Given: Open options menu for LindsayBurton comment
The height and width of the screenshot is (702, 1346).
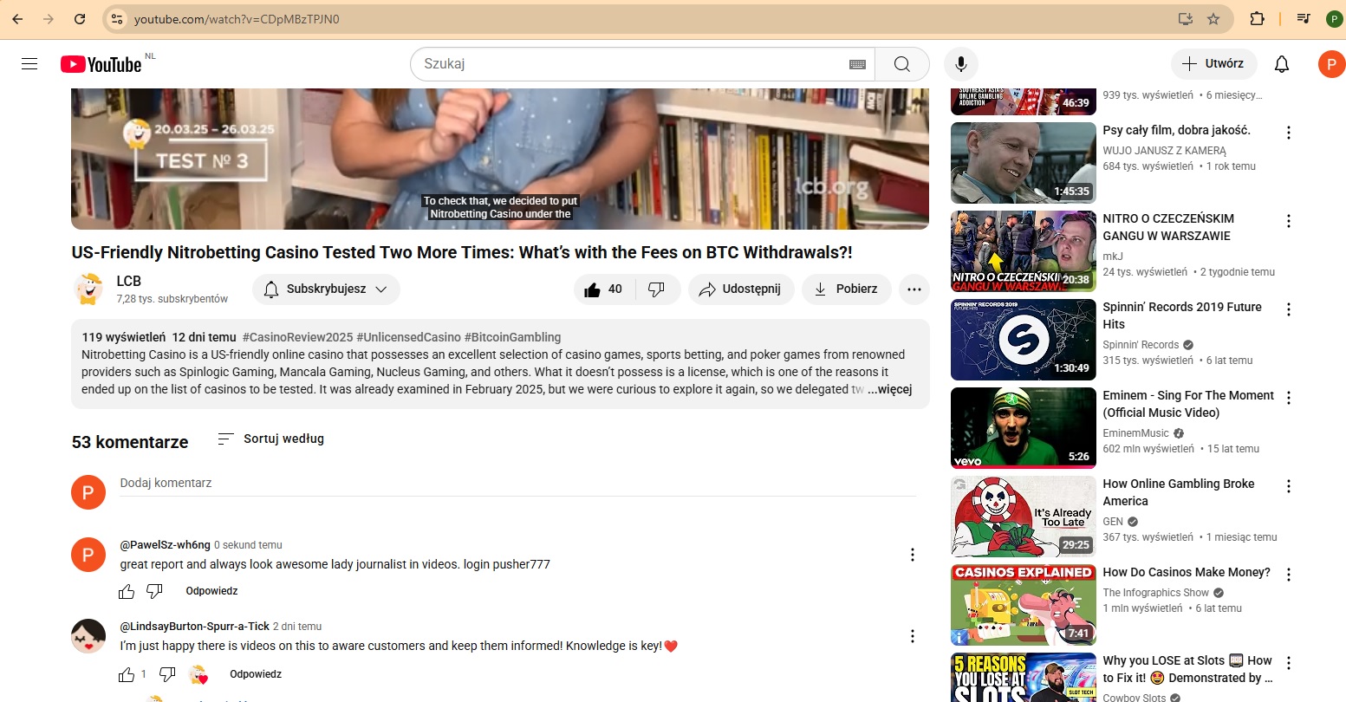Looking at the screenshot, I should pyautogui.click(x=913, y=636).
